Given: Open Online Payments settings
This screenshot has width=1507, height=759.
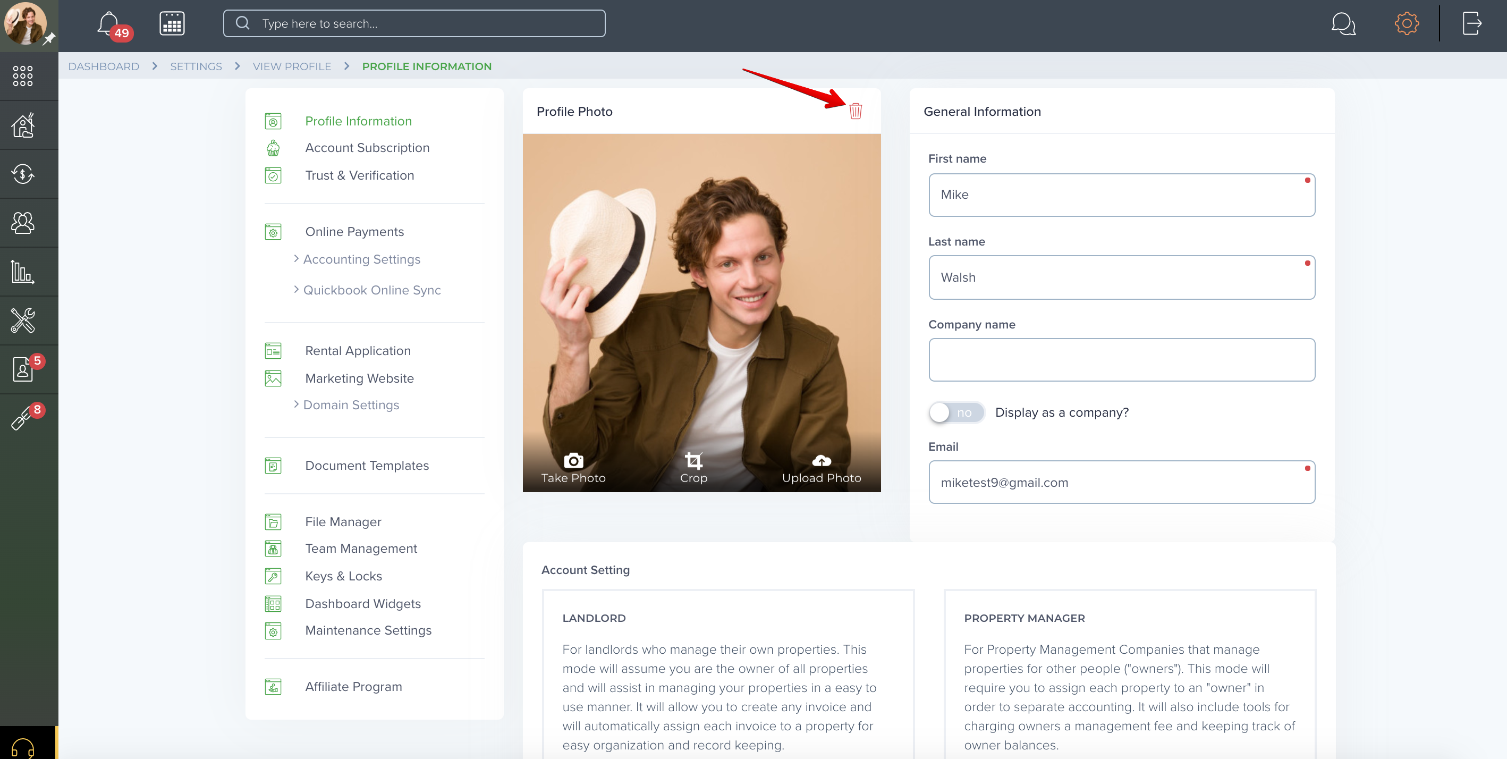Looking at the screenshot, I should (x=354, y=232).
